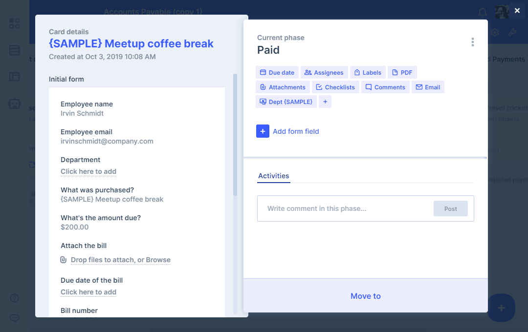Open the Assignees chip
This screenshot has width=528, height=332.
[324, 72]
